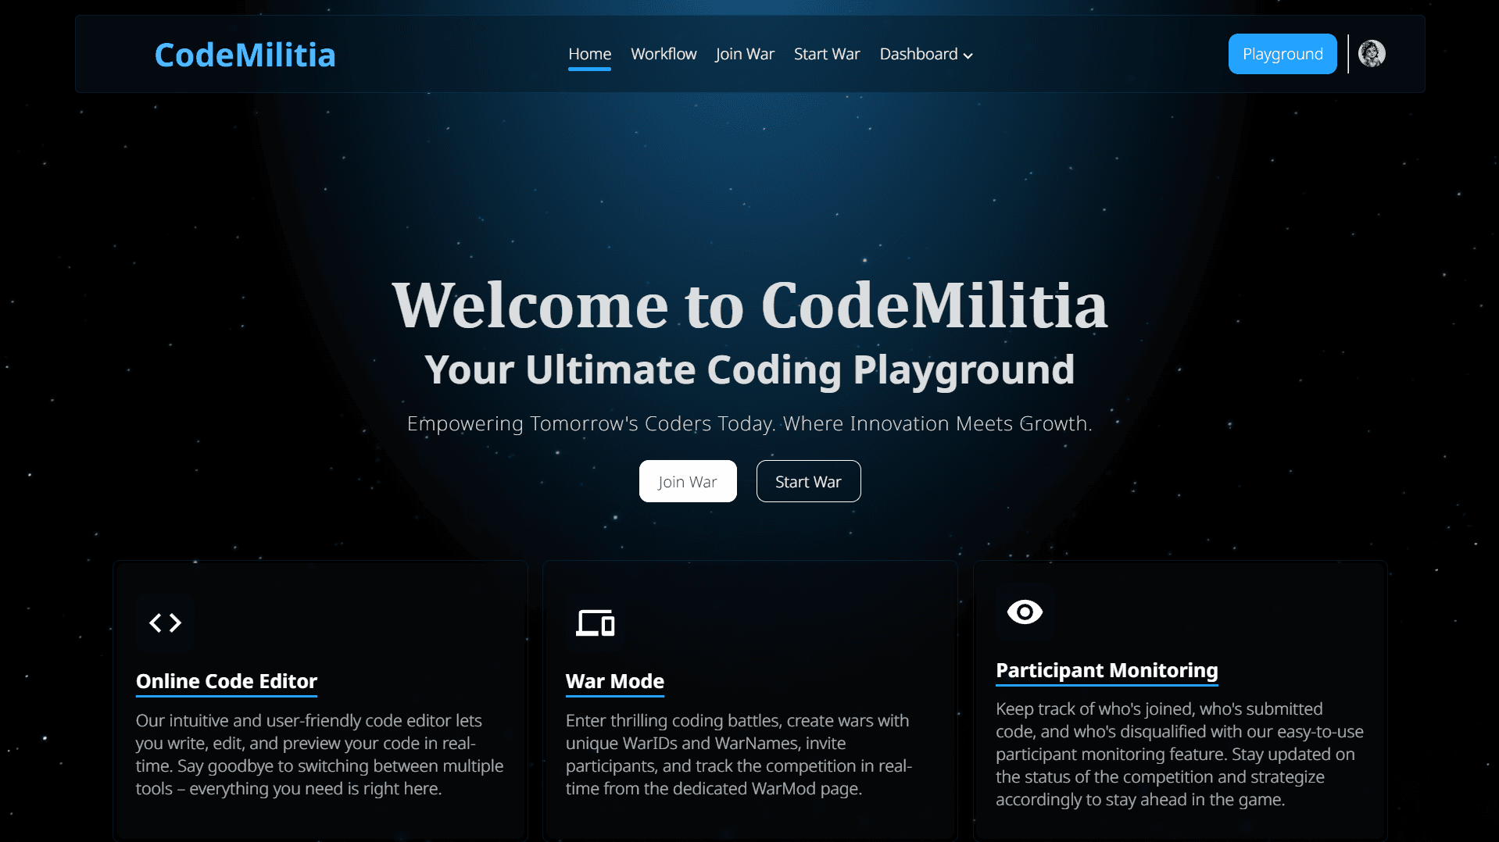Image resolution: width=1499 pixels, height=842 pixels.
Task: Click 'Your Ultimate Coding Playground' subtitle
Action: (749, 369)
